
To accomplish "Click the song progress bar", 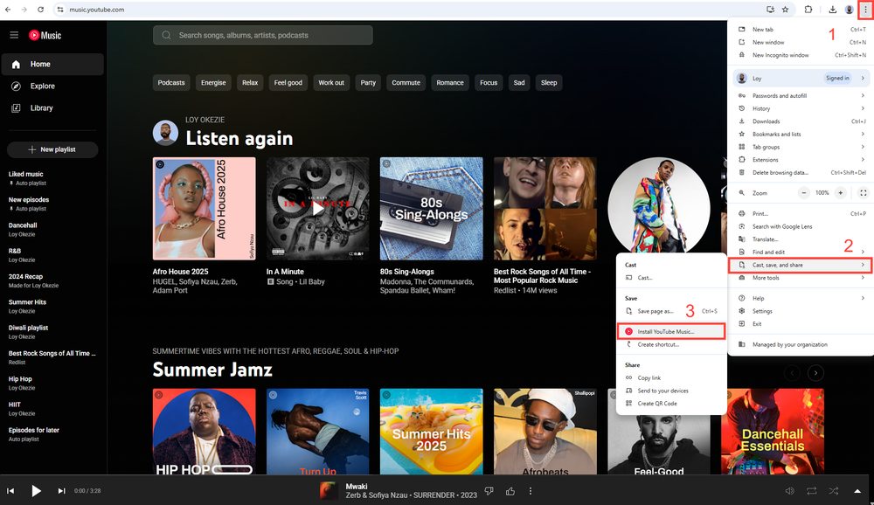I will (x=437, y=477).
